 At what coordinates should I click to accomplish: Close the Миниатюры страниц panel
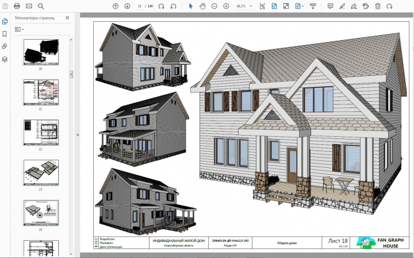[x=67, y=18]
